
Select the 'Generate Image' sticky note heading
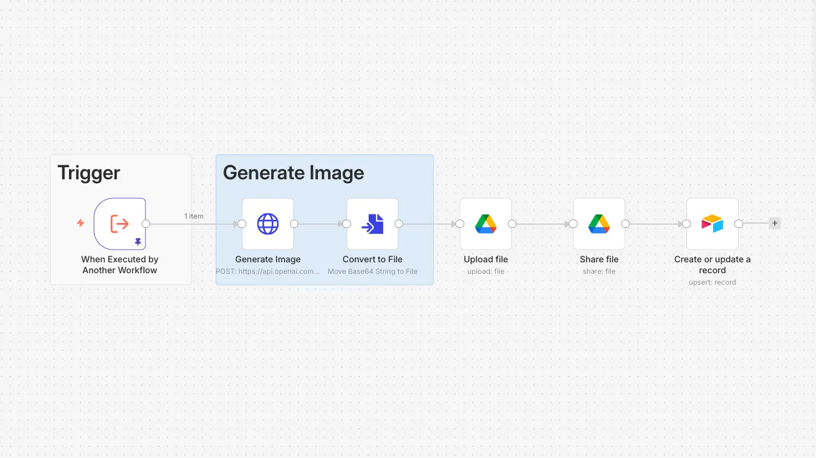tap(294, 173)
